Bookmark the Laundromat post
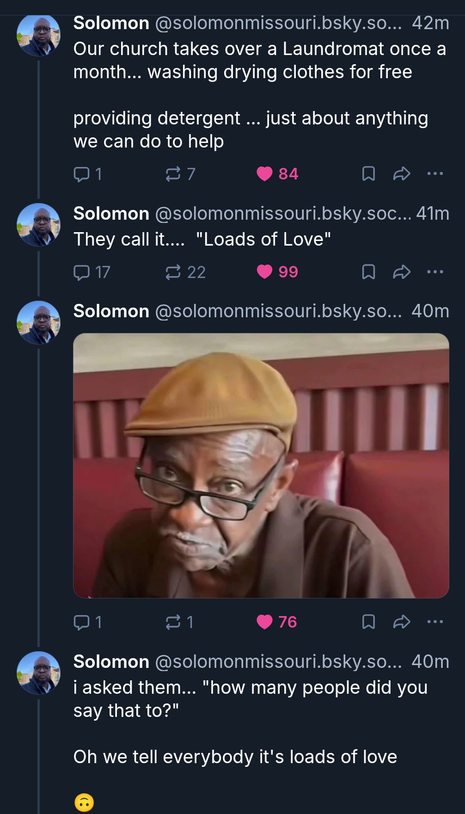Image resolution: width=465 pixels, height=814 pixels. pos(368,174)
